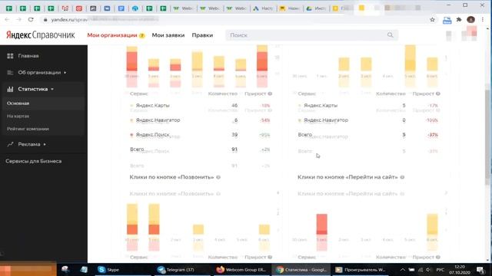Click «Клики по кнопке «Позвонить»» heading
This screenshot has height=276, width=492.
point(171,177)
